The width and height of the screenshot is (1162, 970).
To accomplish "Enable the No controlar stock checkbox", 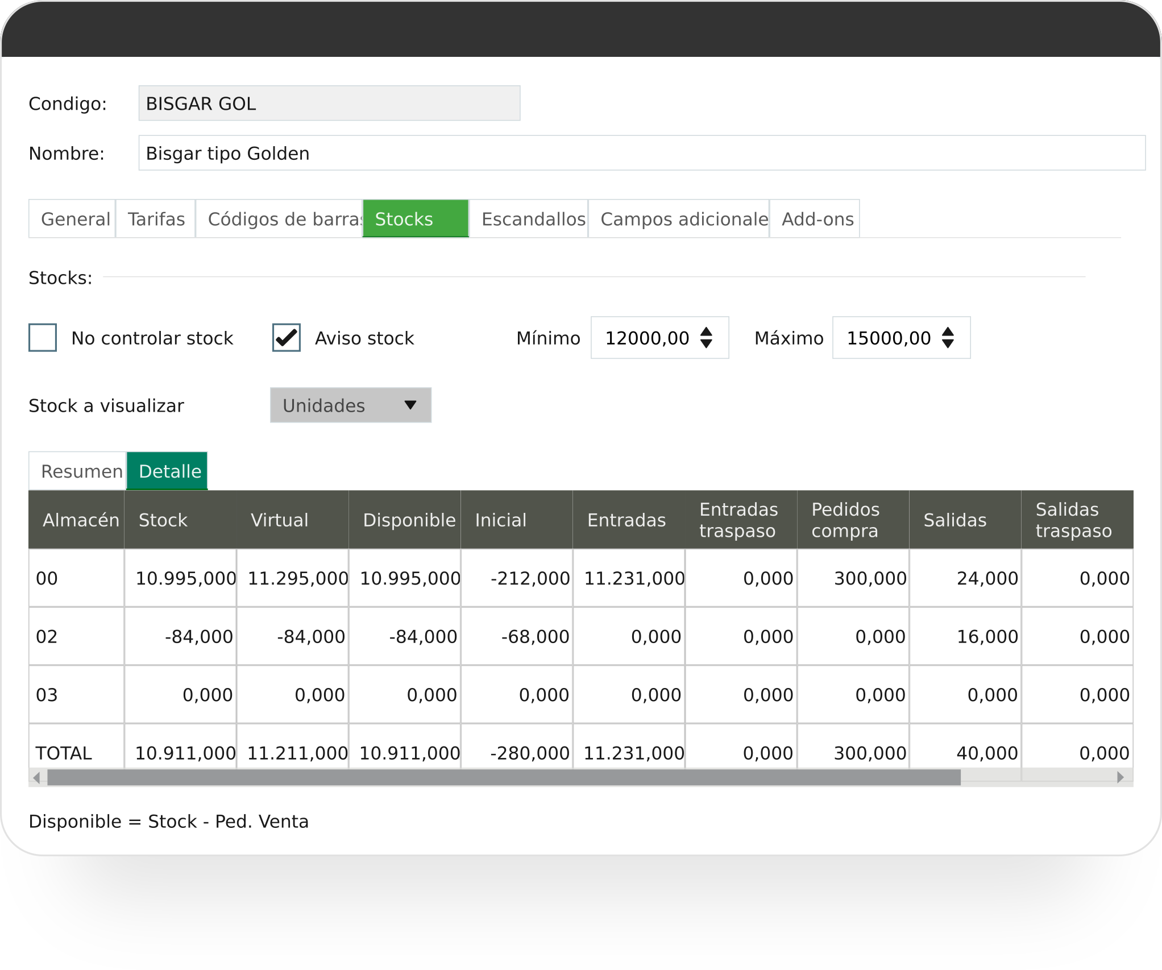I will tap(43, 338).
